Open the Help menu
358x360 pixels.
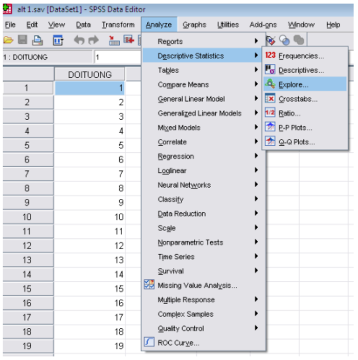click(333, 25)
